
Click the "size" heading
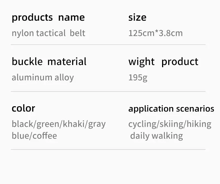pyautogui.click(x=137, y=18)
